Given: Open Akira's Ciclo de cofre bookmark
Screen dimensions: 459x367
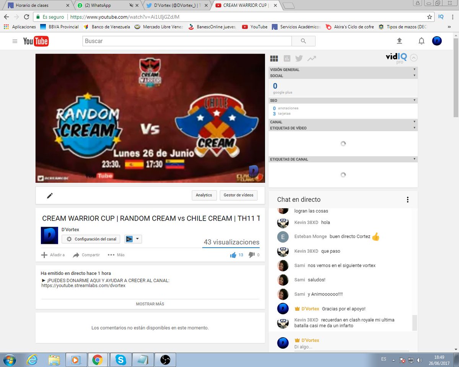Looking at the screenshot, I should click(x=350, y=27).
